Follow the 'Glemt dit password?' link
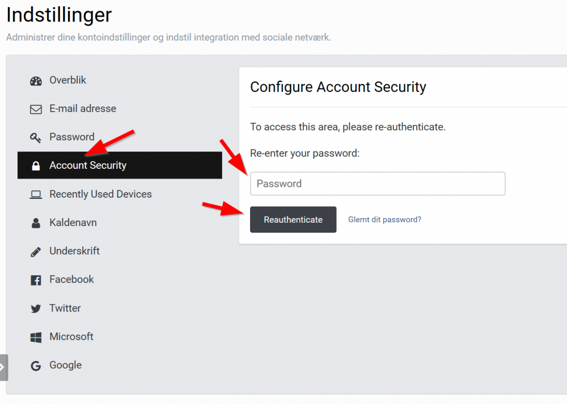The height and width of the screenshot is (404, 567). click(384, 220)
